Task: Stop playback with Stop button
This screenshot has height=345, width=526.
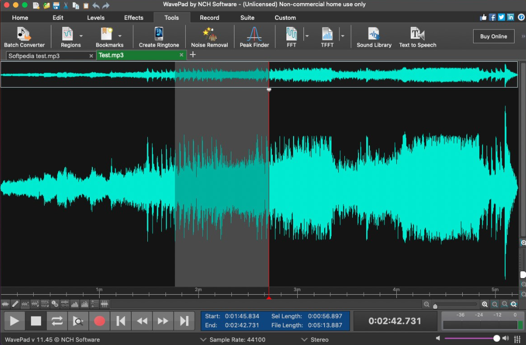Action: [36, 321]
